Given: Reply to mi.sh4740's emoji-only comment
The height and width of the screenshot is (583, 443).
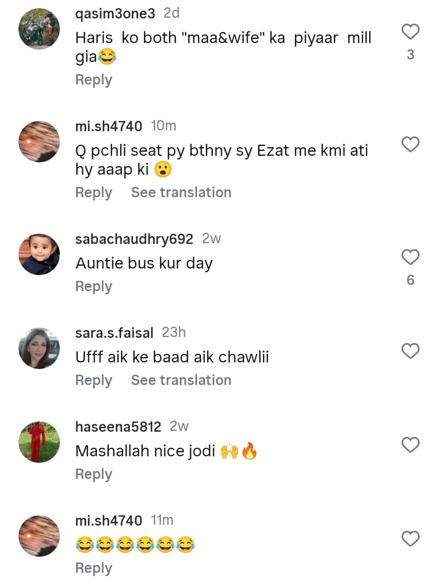Looking at the screenshot, I should click(x=93, y=568).
